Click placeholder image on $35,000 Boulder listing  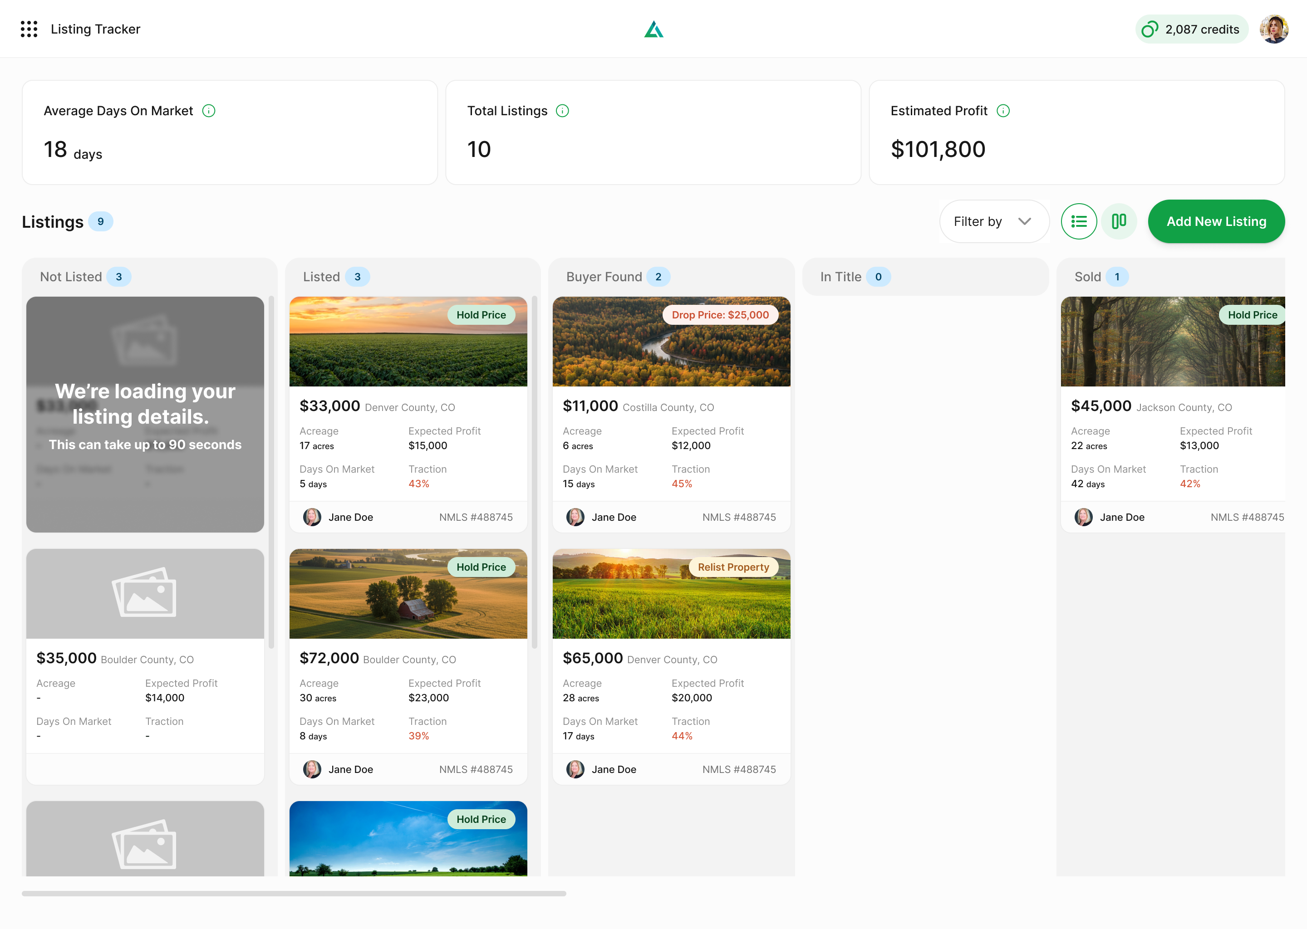coord(145,594)
